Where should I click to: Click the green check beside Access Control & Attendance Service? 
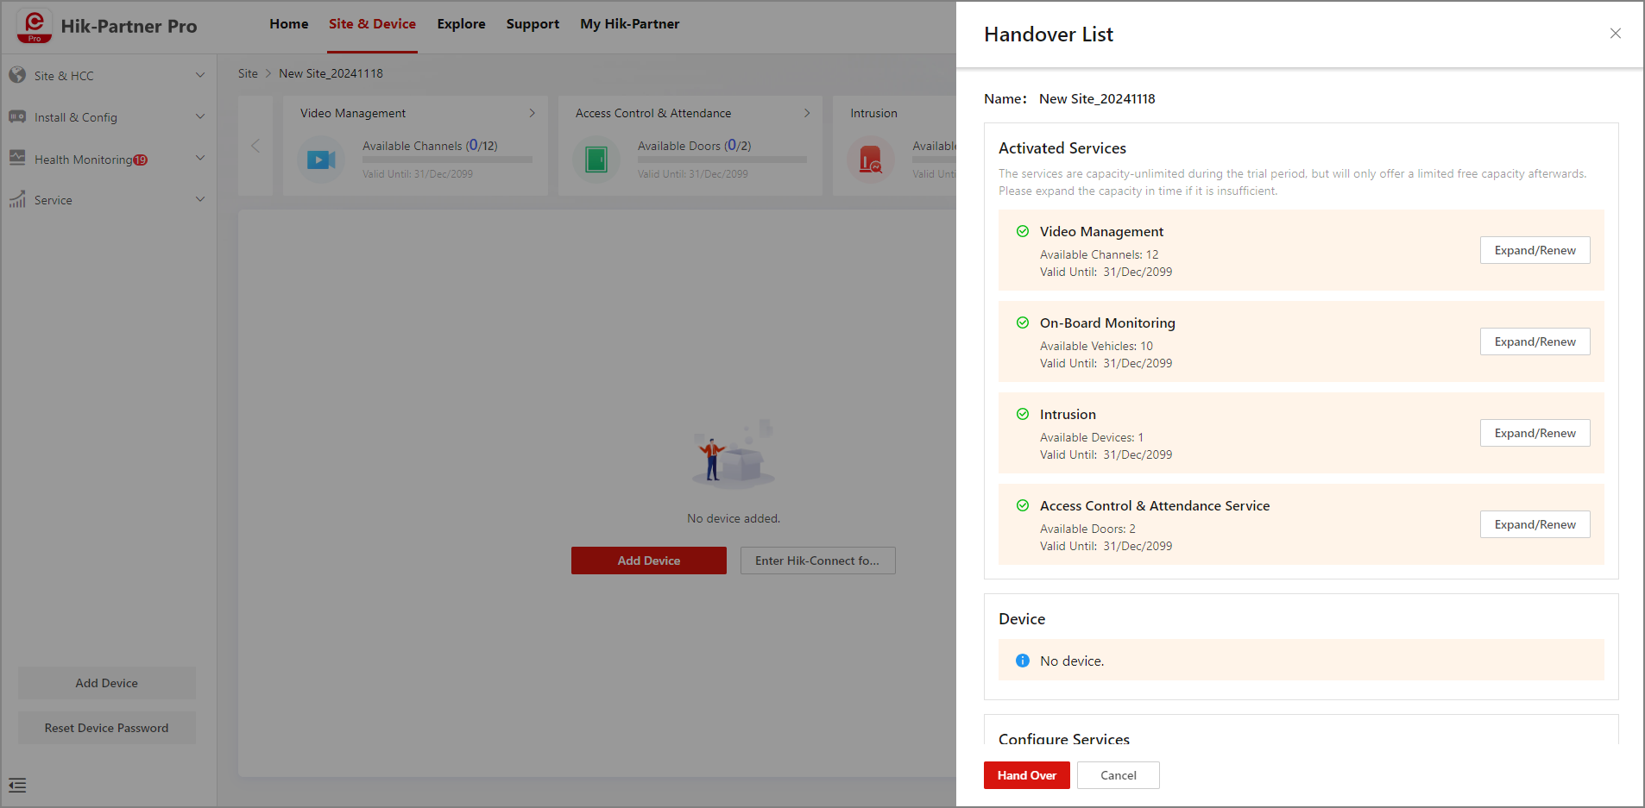pos(1023,505)
